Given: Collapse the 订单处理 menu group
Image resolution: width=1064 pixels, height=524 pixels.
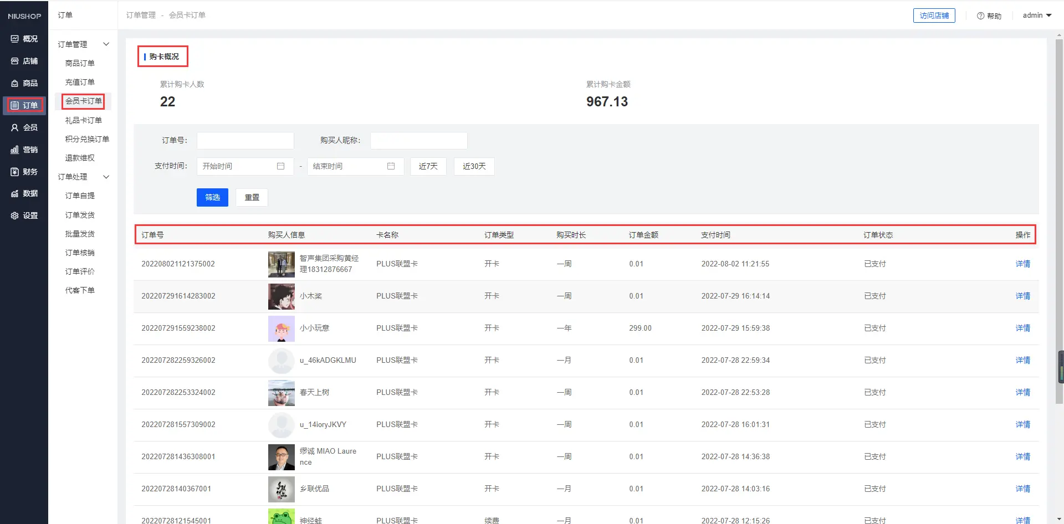Looking at the screenshot, I should click(106, 177).
